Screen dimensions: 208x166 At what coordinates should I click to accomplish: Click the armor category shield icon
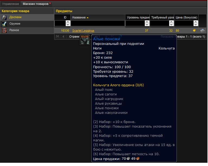tap(4, 17)
